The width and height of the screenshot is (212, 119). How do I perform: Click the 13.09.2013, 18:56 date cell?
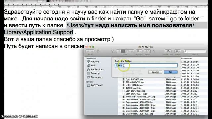point(190,62)
